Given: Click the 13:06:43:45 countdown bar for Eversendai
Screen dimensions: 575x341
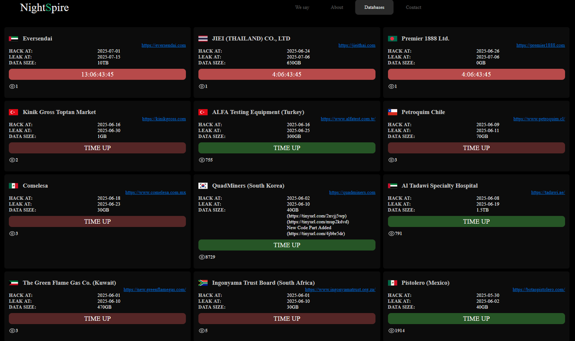Looking at the screenshot, I should coord(97,74).
